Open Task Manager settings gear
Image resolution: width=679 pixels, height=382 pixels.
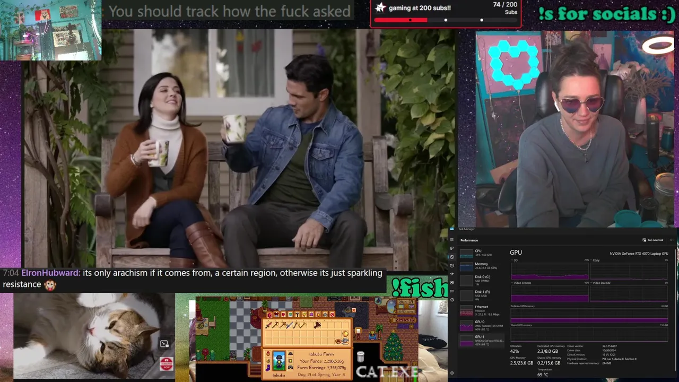452,373
